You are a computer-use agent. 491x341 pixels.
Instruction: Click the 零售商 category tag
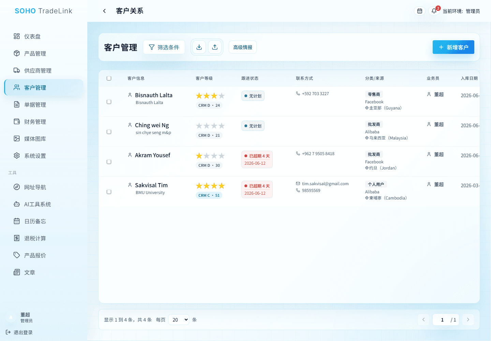pos(374,94)
